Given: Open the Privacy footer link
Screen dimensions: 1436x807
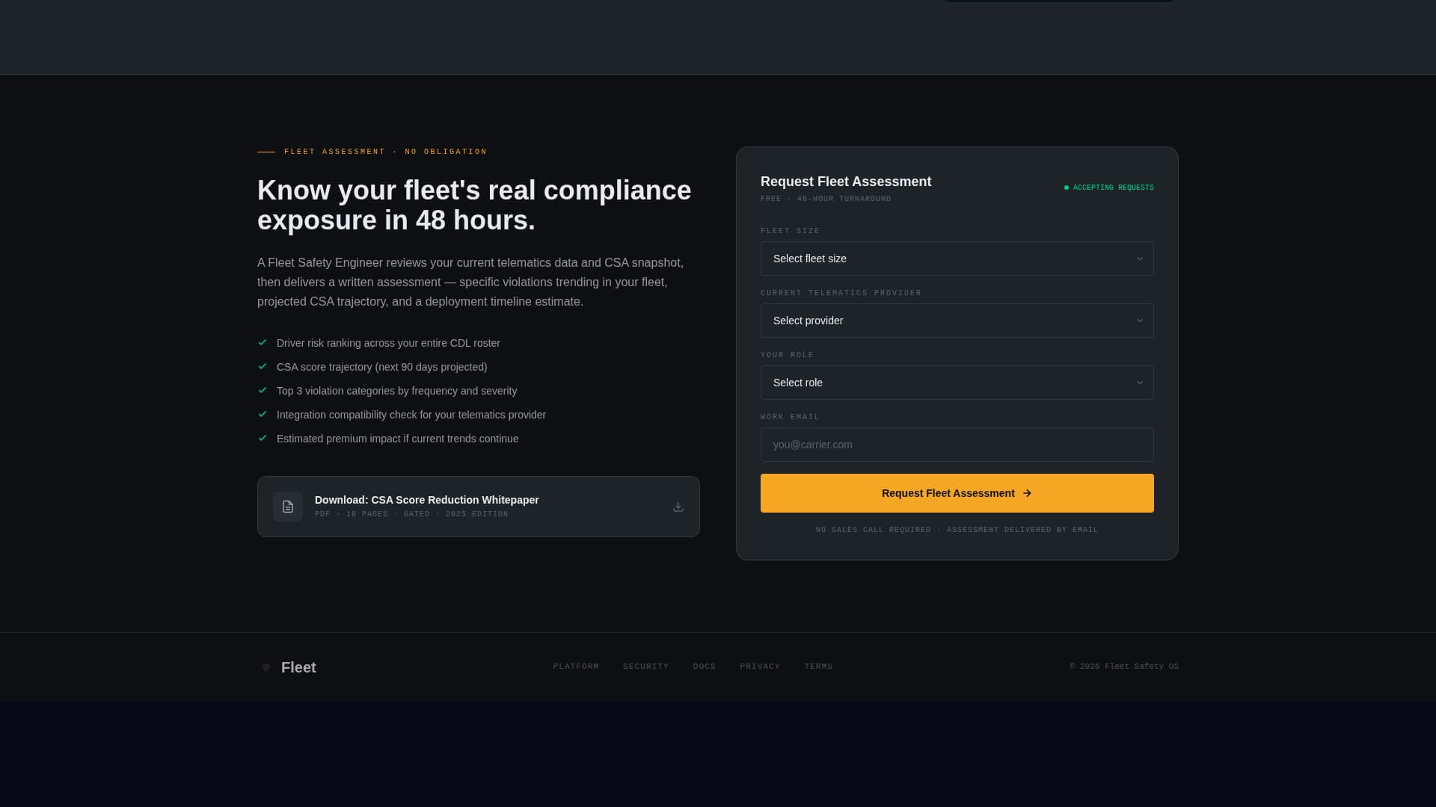Looking at the screenshot, I should pos(760,667).
